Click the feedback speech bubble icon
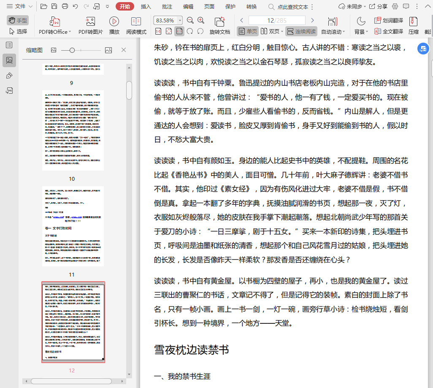 coord(406,6)
